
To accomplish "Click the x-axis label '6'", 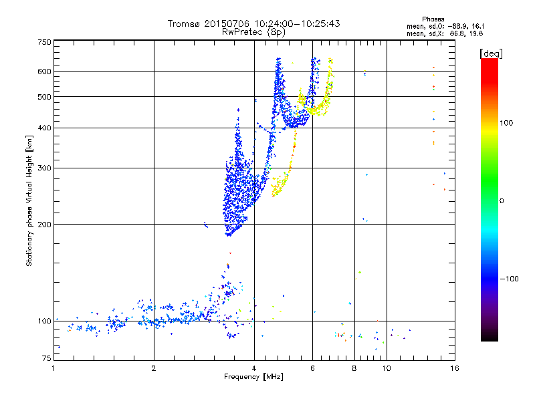I will (312, 368).
